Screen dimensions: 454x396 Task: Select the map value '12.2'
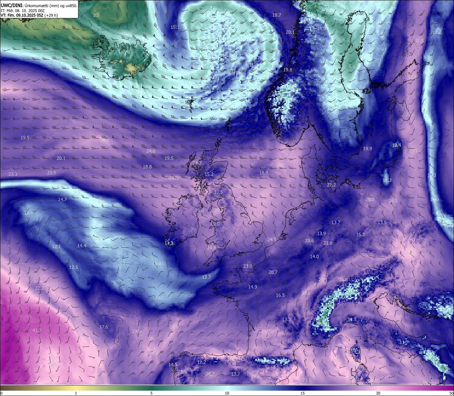[x=201, y=362]
